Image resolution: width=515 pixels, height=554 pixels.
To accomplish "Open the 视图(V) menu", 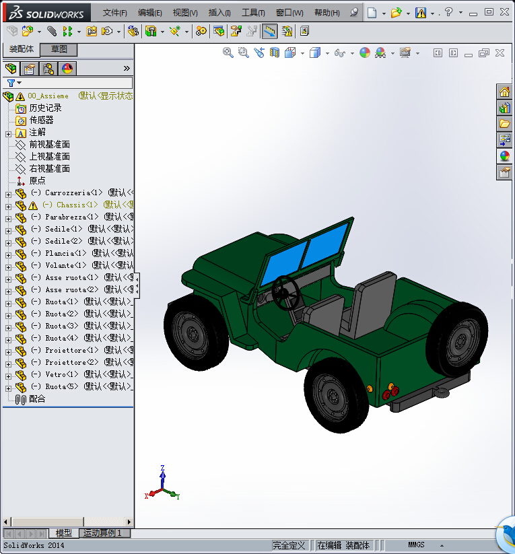I will click(x=185, y=13).
